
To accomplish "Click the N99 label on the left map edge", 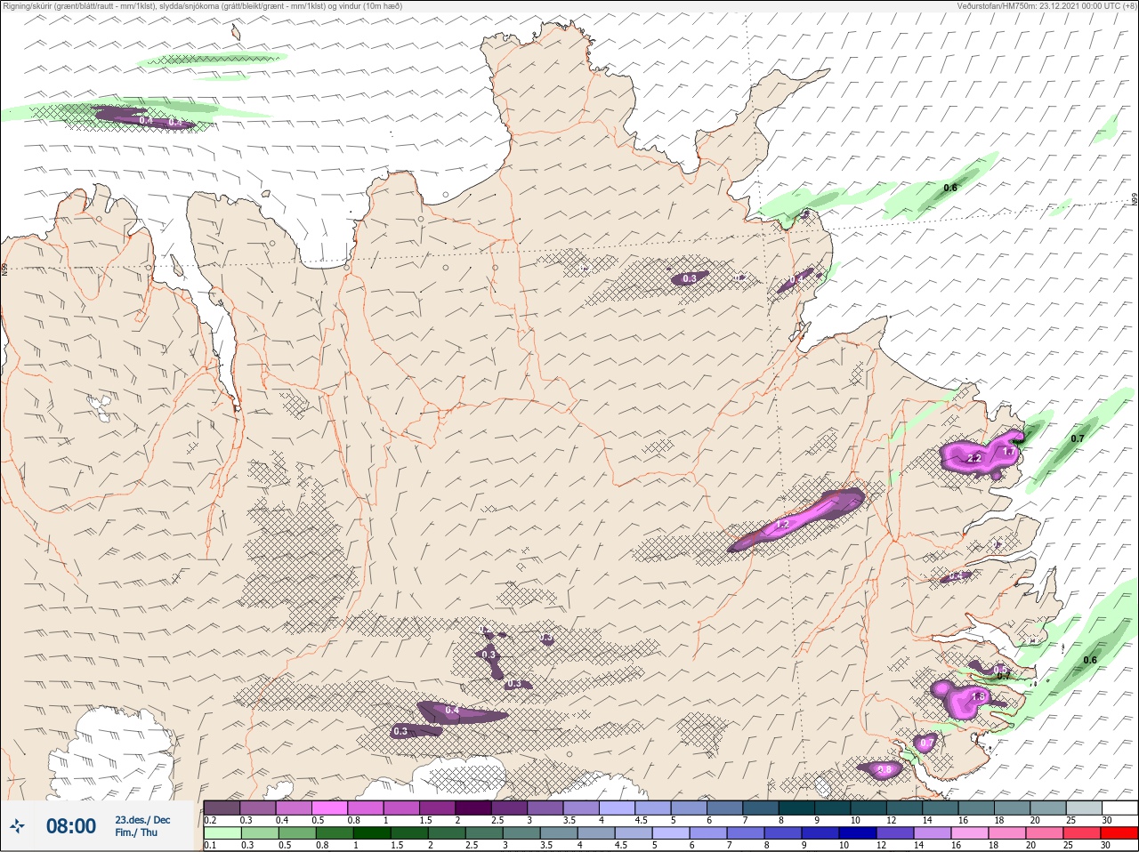I will coord(4,268).
